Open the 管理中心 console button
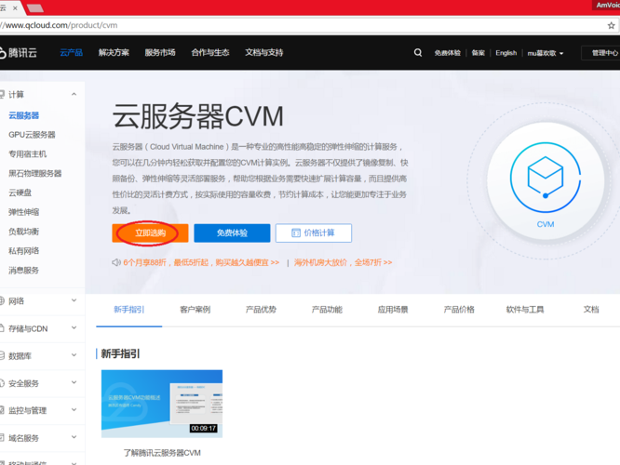620x465 pixels. (601, 53)
